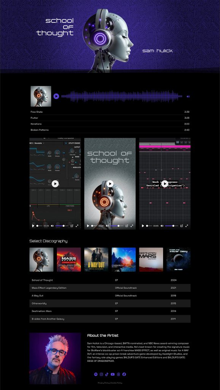Click the large play button on the synth video
This screenshot has height=390, width=220.
click(55, 184)
